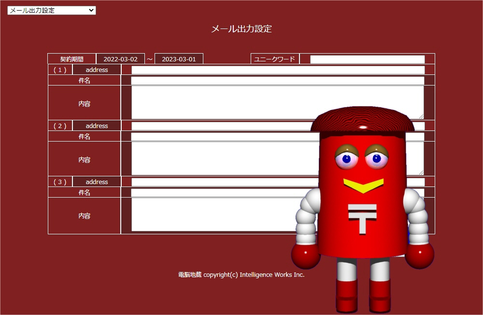Click the メール出力設定 page heading
The width and height of the screenshot is (483, 315).
pos(241,29)
